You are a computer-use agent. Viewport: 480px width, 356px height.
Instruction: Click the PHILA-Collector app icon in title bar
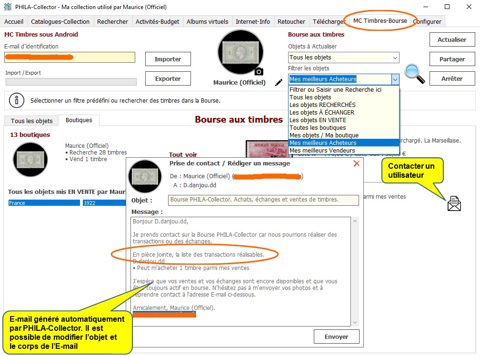click(x=8, y=7)
